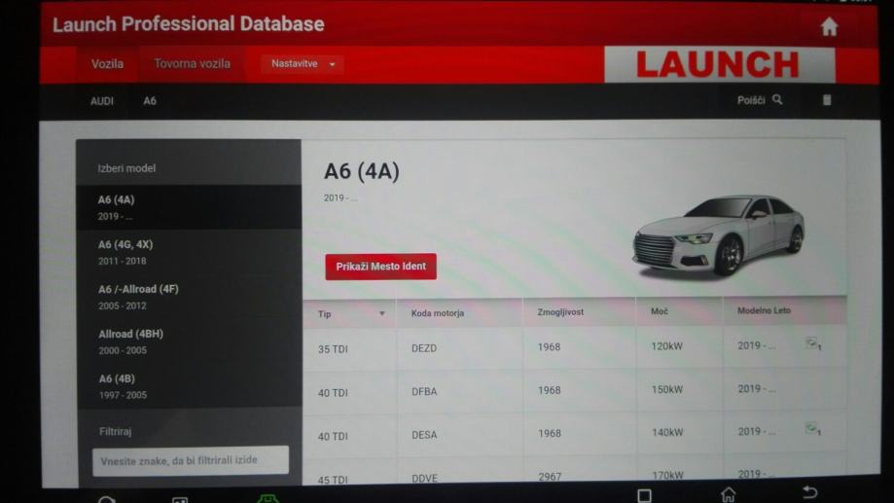Click the note icon on the 35 TDI row
The width and height of the screenshot is (894, 503).
[x=812, y=344]
